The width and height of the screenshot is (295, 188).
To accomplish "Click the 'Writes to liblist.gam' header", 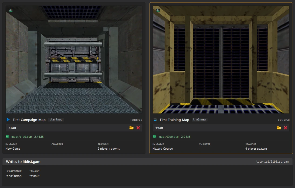I will pos(23,162).
